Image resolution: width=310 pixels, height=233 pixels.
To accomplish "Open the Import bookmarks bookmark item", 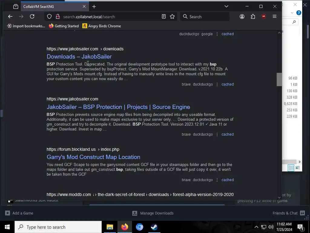I will 26,26.
